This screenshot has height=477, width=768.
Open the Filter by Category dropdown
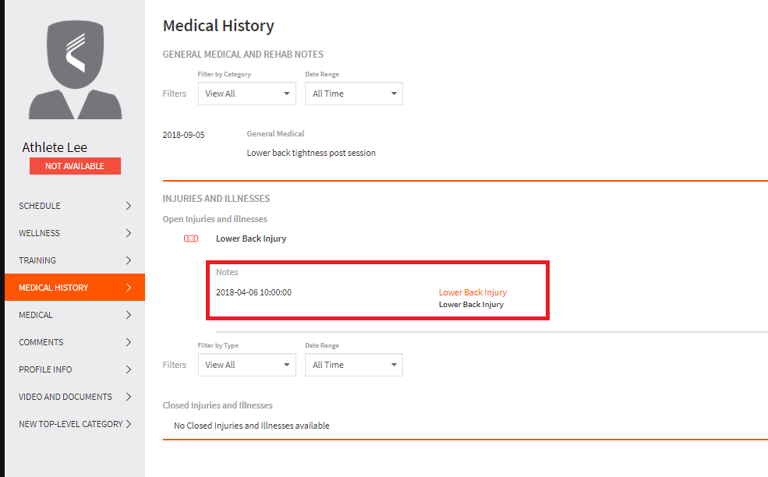[x=247, y=94]
